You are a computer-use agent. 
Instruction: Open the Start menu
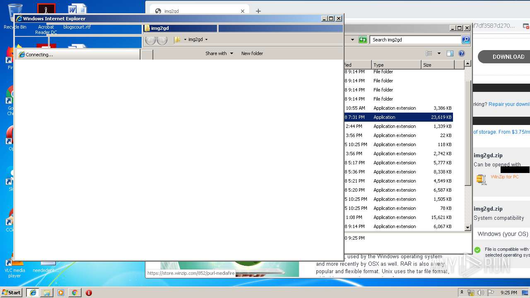tap(12, 293)
